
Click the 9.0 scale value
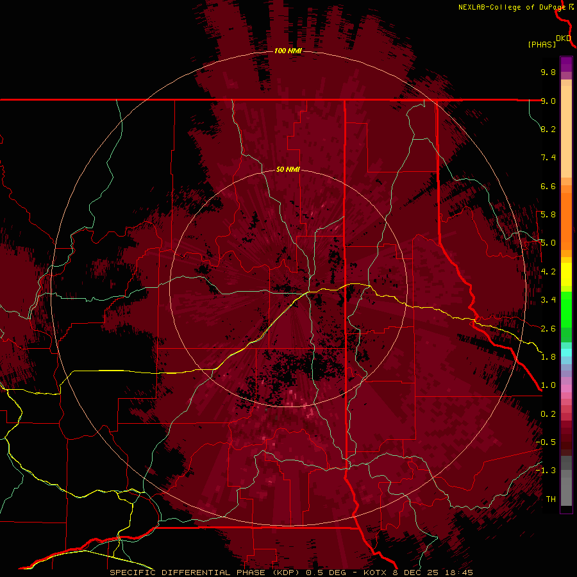548,101
